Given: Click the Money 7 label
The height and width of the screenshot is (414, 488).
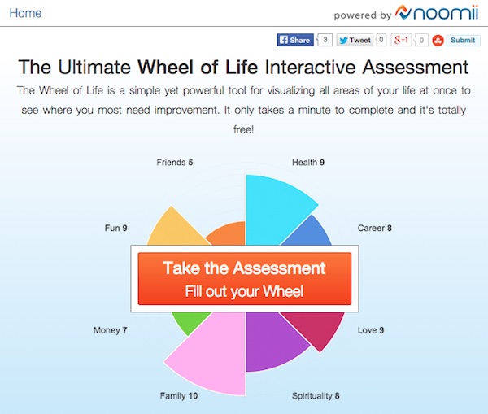Looking at the screenshot, I should pyautogui.click(x=110, y=330).
